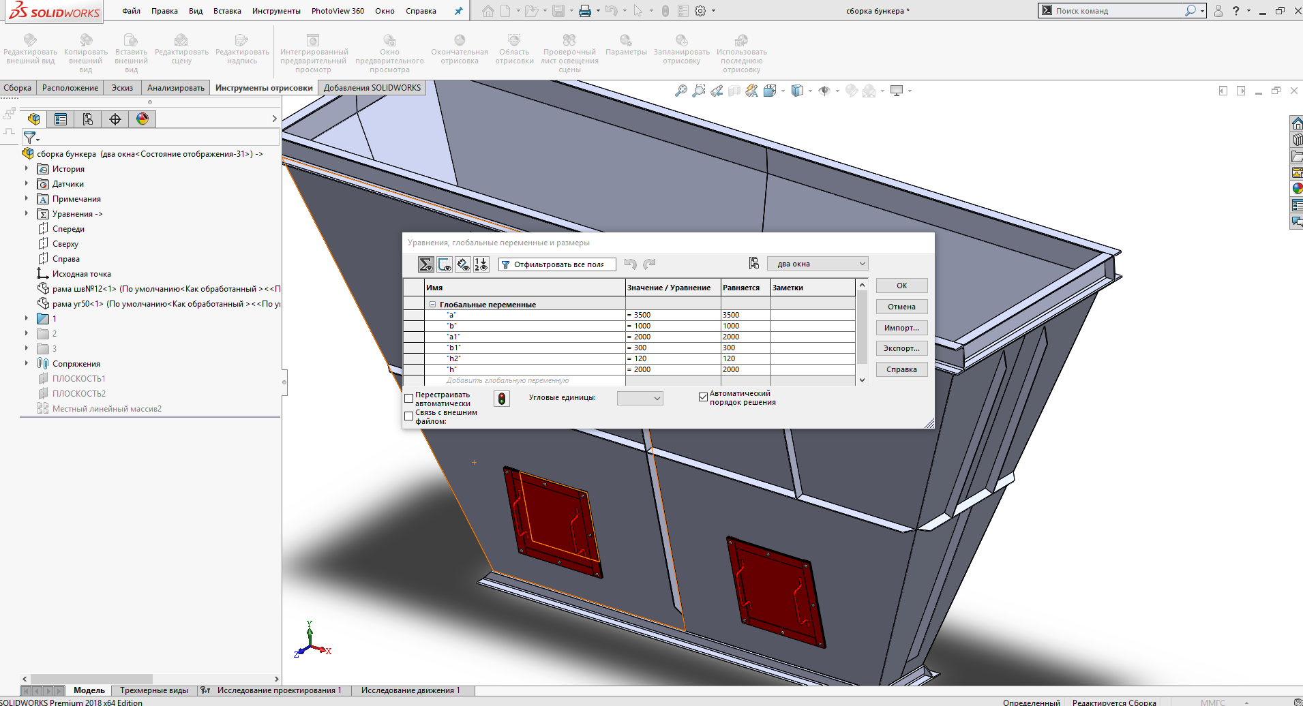Viewport: 1303px width, 706px height.
Task: Switch to the Анализировать tab
Action: coord(175,88)
